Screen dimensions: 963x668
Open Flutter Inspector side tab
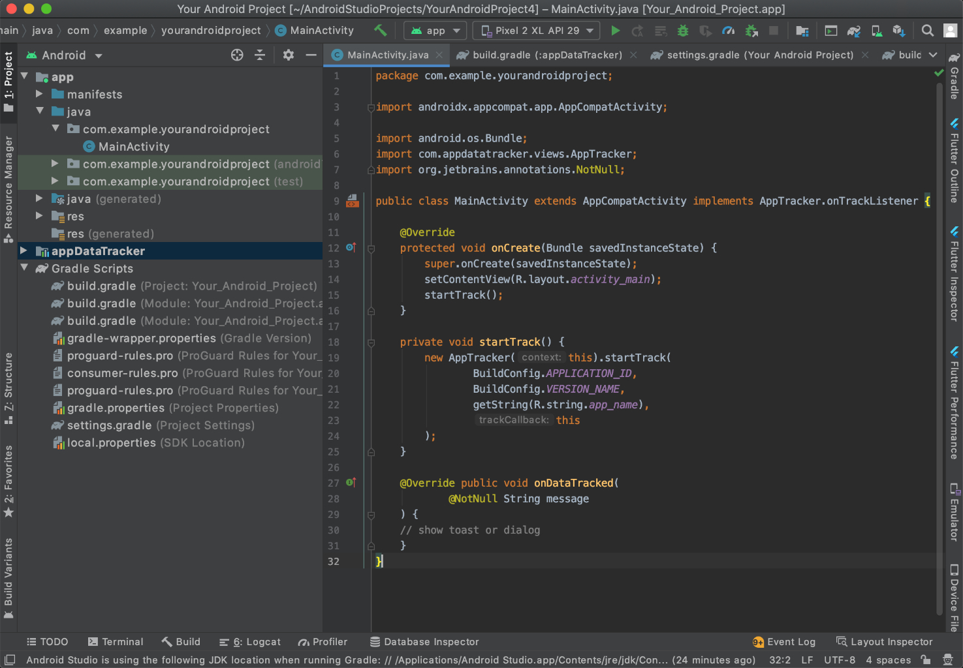tap(955, 274)
